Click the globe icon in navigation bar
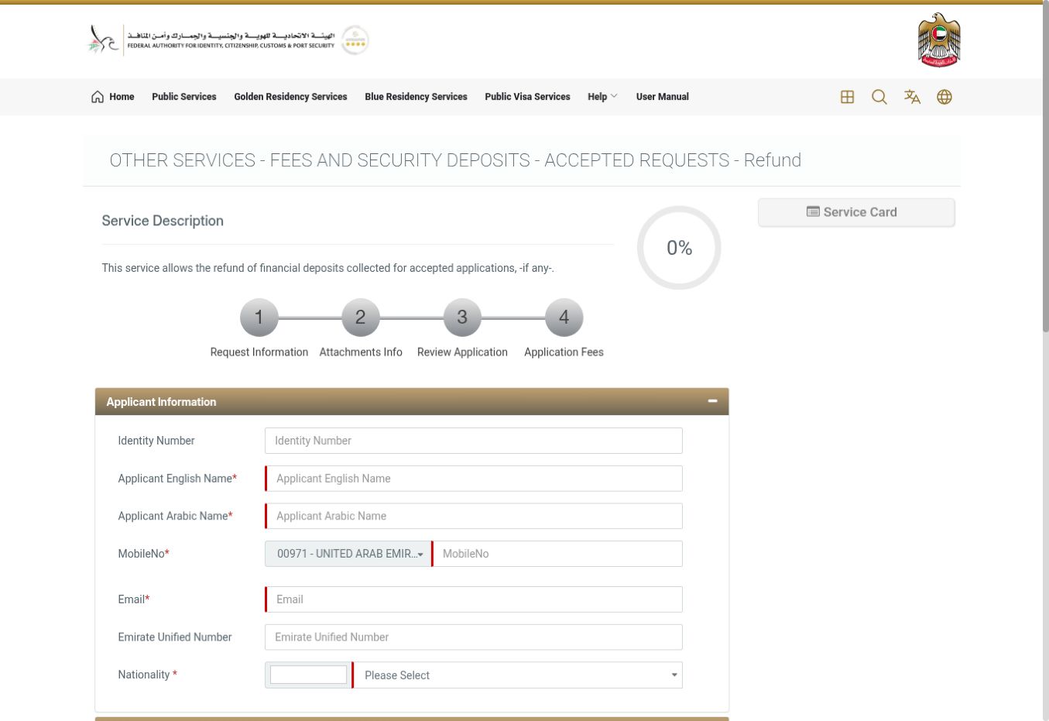Viewport: 1049px width, 721px height. tap(944, 97)
